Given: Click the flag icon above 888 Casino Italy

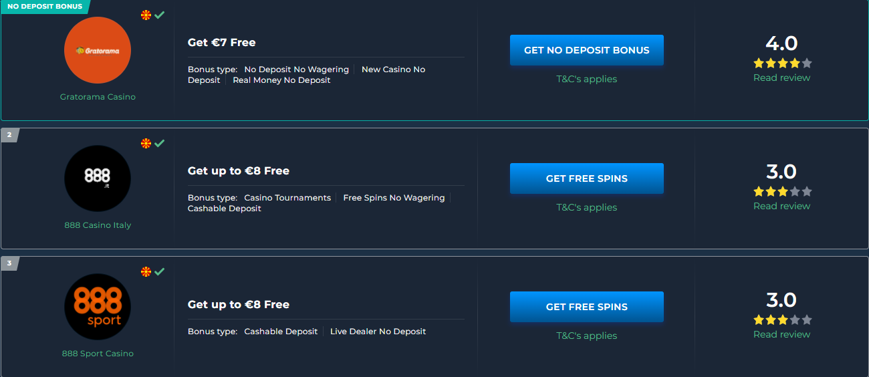Looking at the screenshot, I should coord(146,143).
